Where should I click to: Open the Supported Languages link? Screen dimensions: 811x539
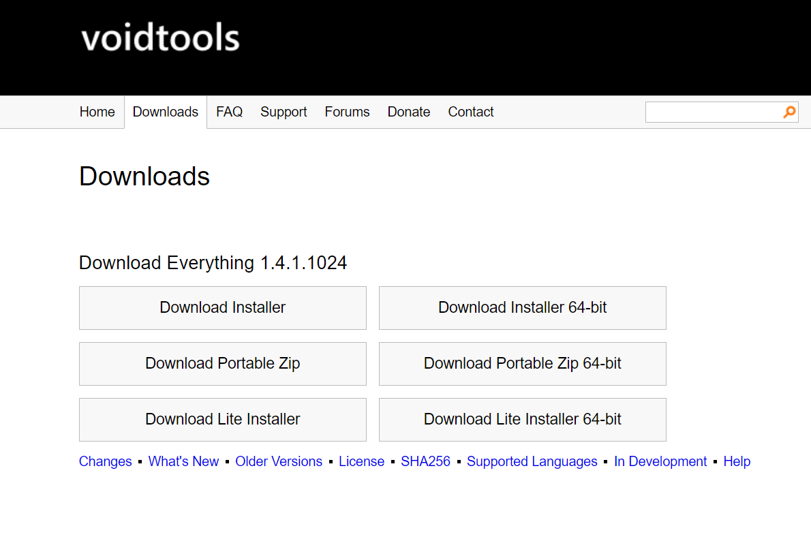pos(532,461)
